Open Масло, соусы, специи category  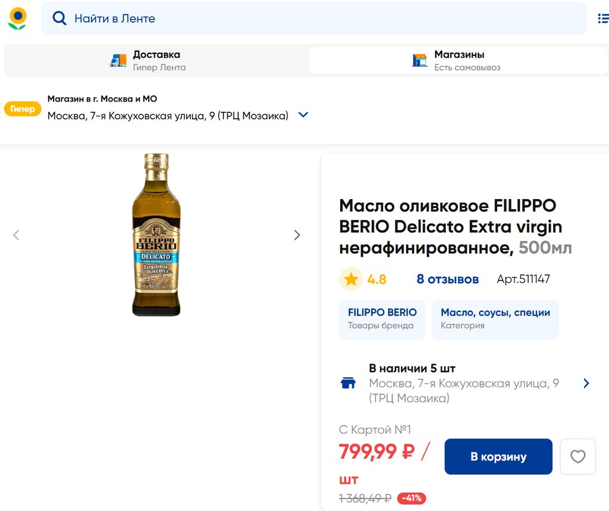pyautogui.click(x=495, y=319)
